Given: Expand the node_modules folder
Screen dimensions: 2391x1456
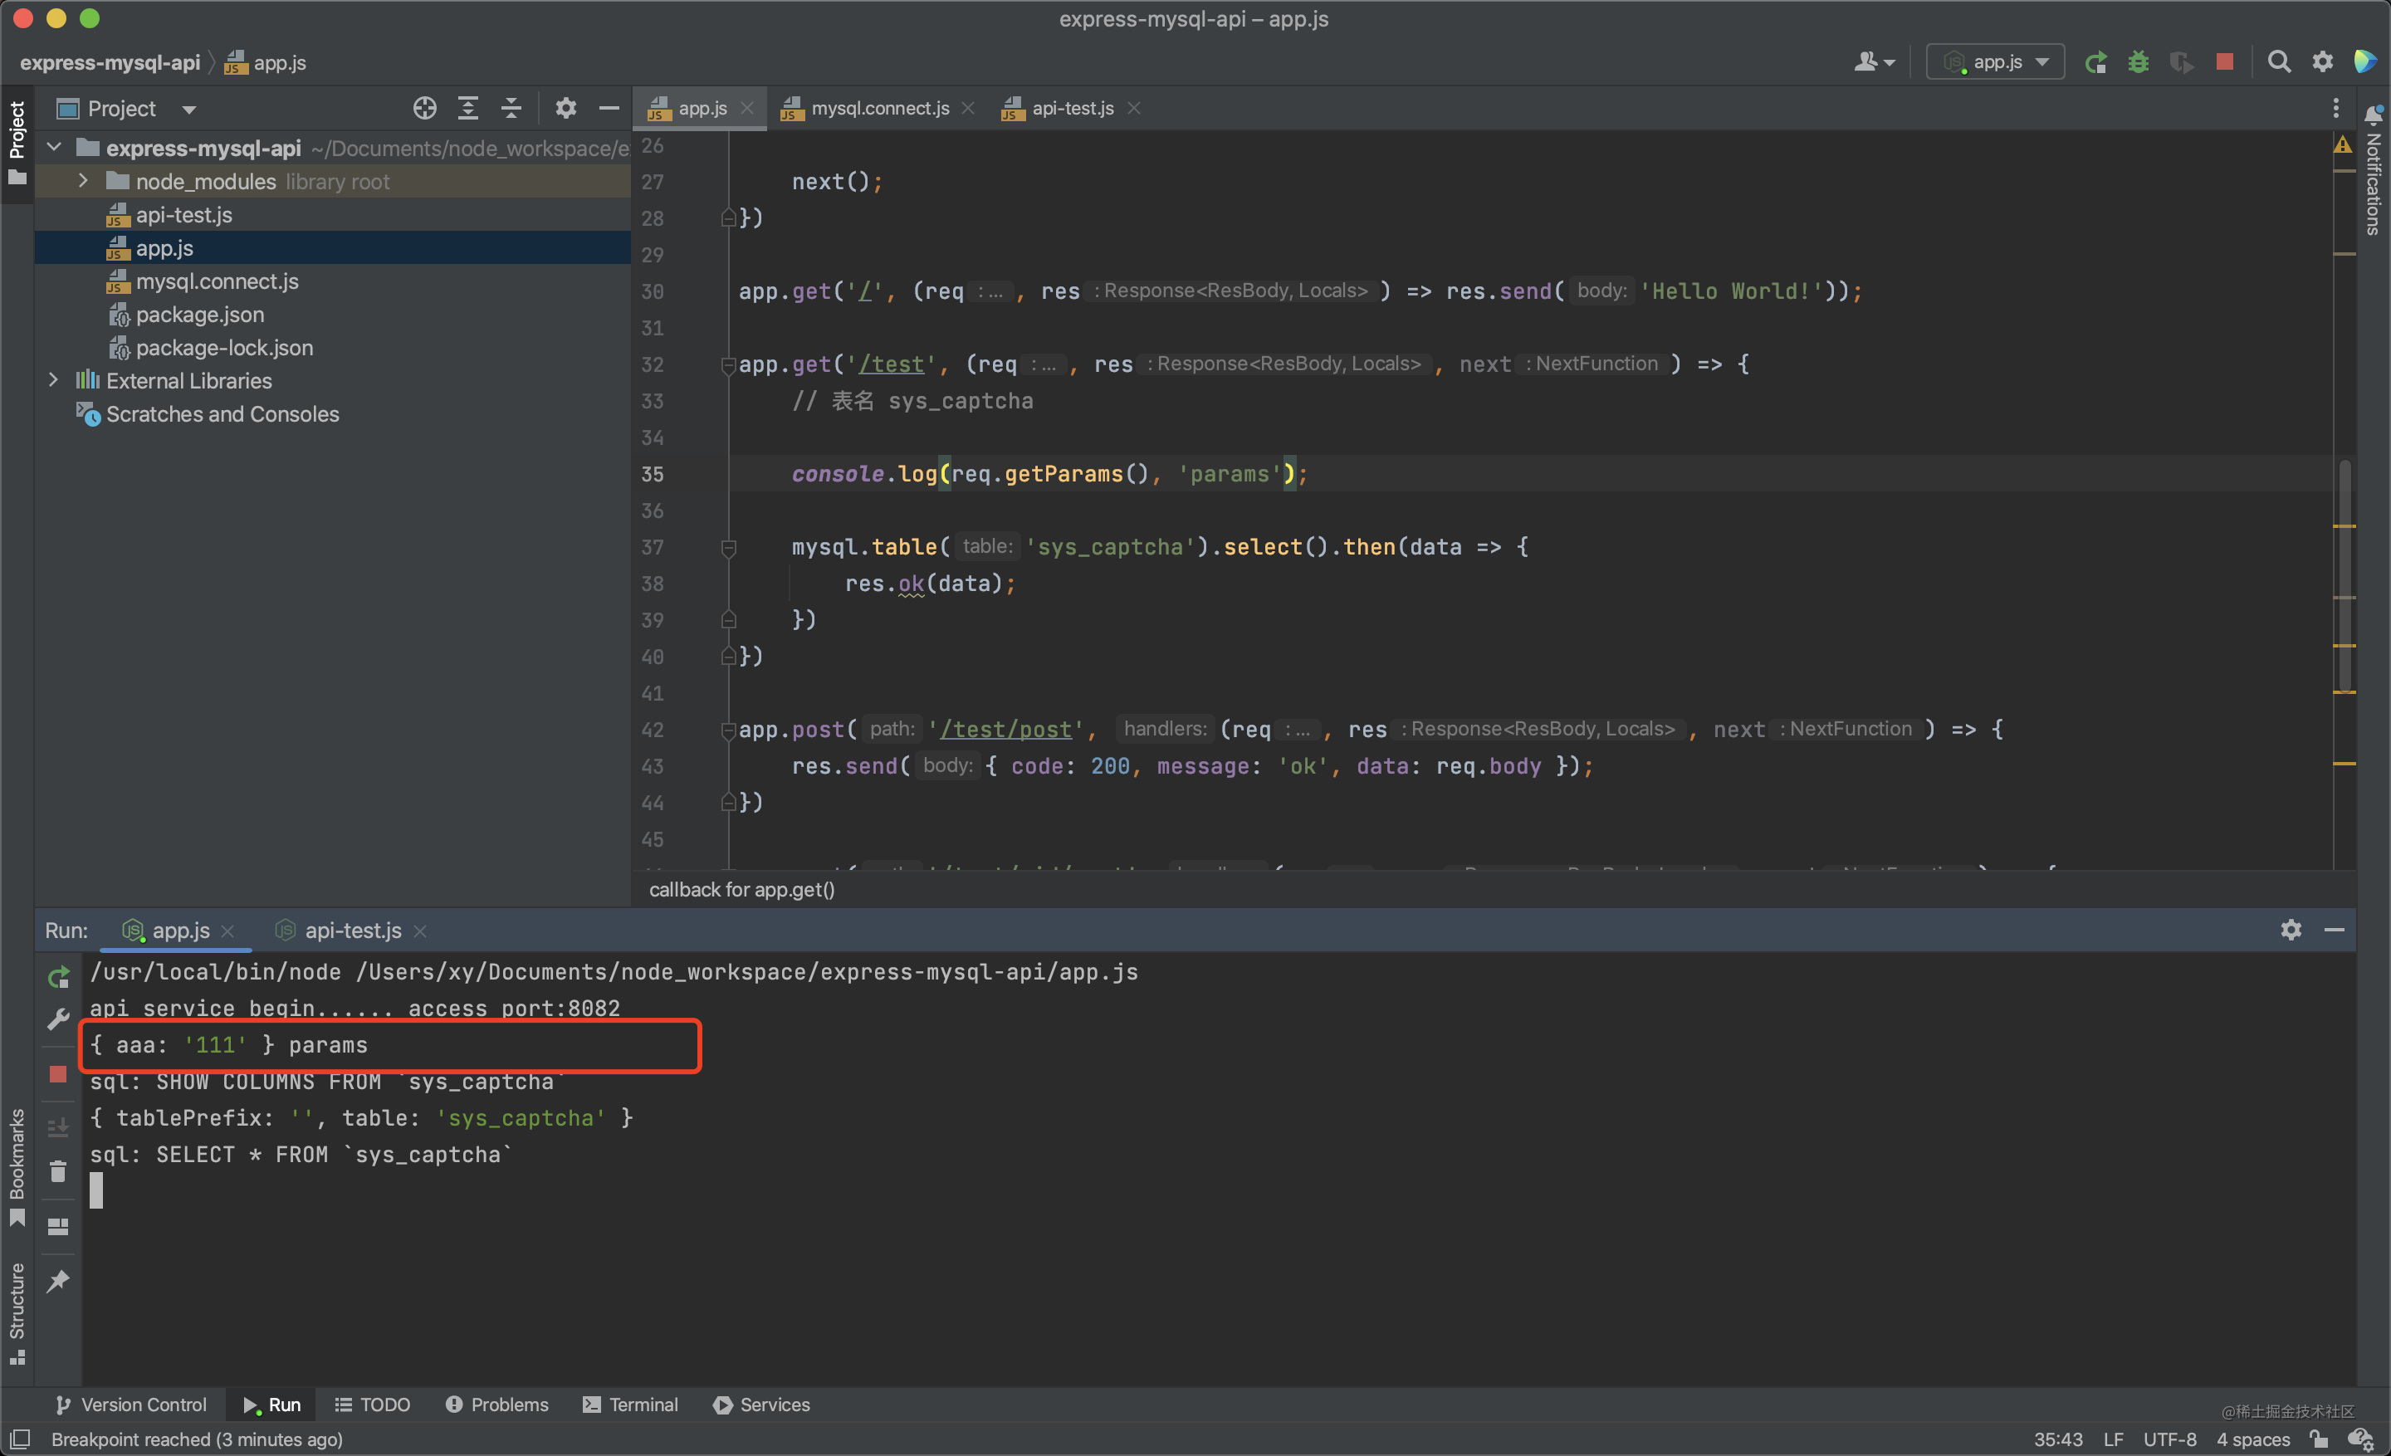Looking at the screenshot, I should pyautogui.click(x=84, y=182).
